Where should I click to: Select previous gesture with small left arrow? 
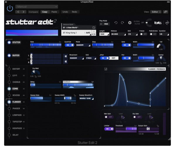pos(93,34)
